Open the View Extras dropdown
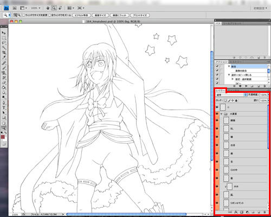The image size is (271, 217). click(23, 8)
